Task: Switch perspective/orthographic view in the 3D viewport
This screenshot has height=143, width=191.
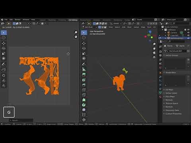Action: [x=154, y=57]
